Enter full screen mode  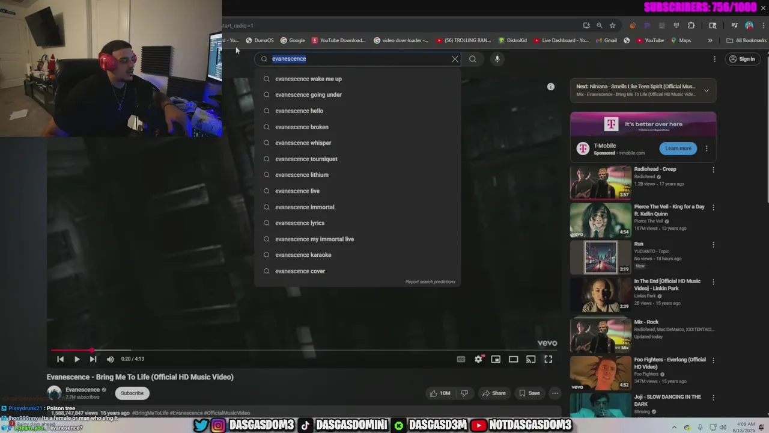(x=548, y=359)
